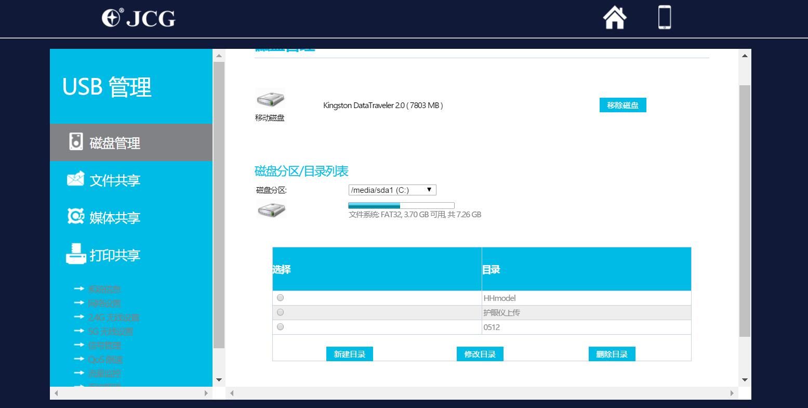Click the disk usage progress bar
This screenshot has width=808, height=408.
(x=401, y=206)
